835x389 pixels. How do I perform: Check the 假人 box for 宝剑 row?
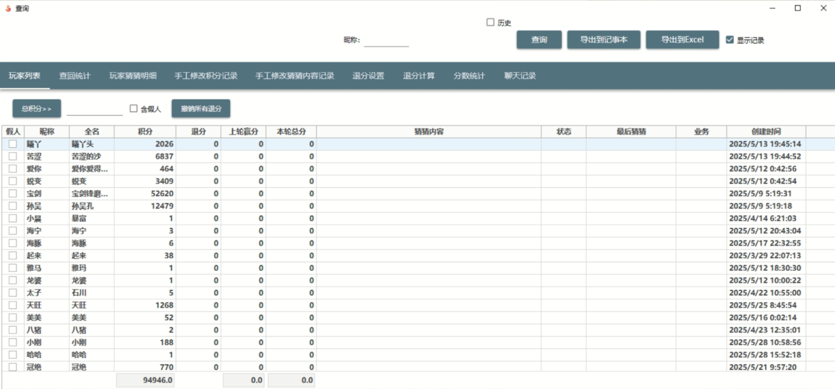(x=13, y=194)
